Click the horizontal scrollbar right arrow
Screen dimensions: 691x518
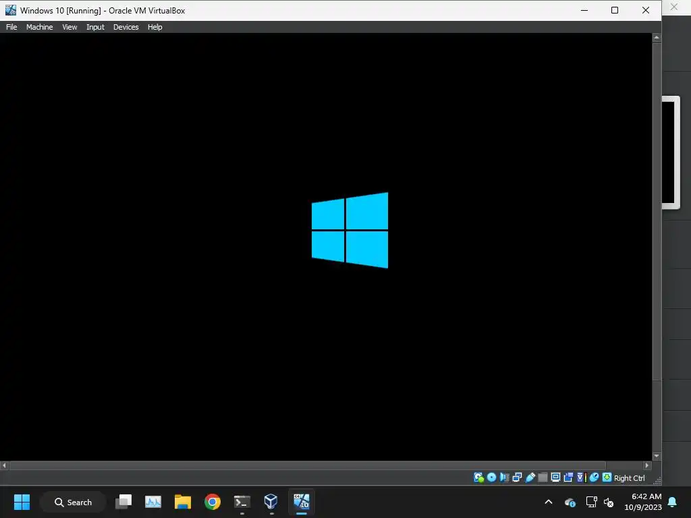pyautogui.click(x=647, y=465)
